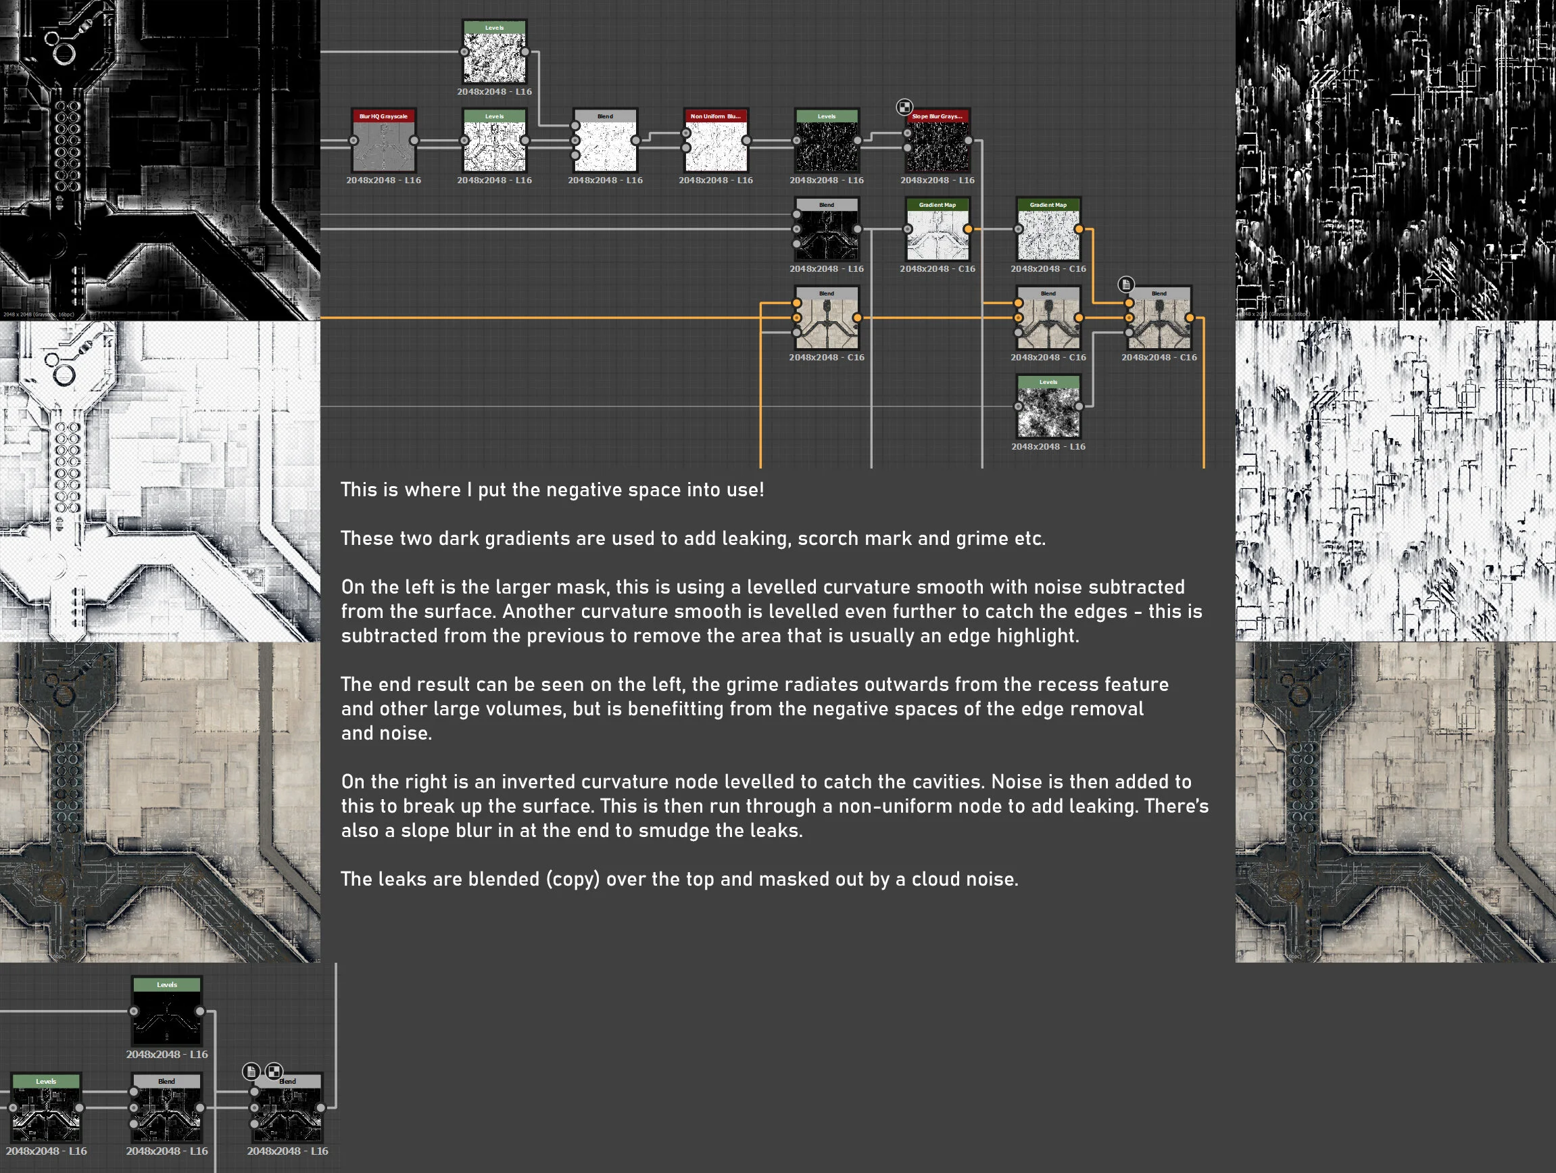
Task: Click the grimy textured result preview on the left
Action: pyautogui.click(x=160, y=803)
